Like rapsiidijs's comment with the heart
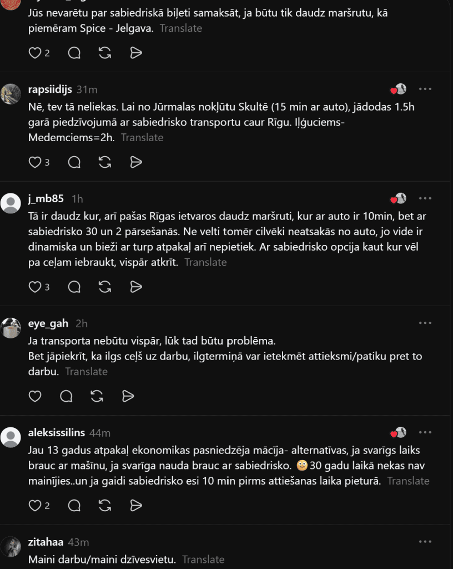 pyautogui.click(x=35, y=162)
